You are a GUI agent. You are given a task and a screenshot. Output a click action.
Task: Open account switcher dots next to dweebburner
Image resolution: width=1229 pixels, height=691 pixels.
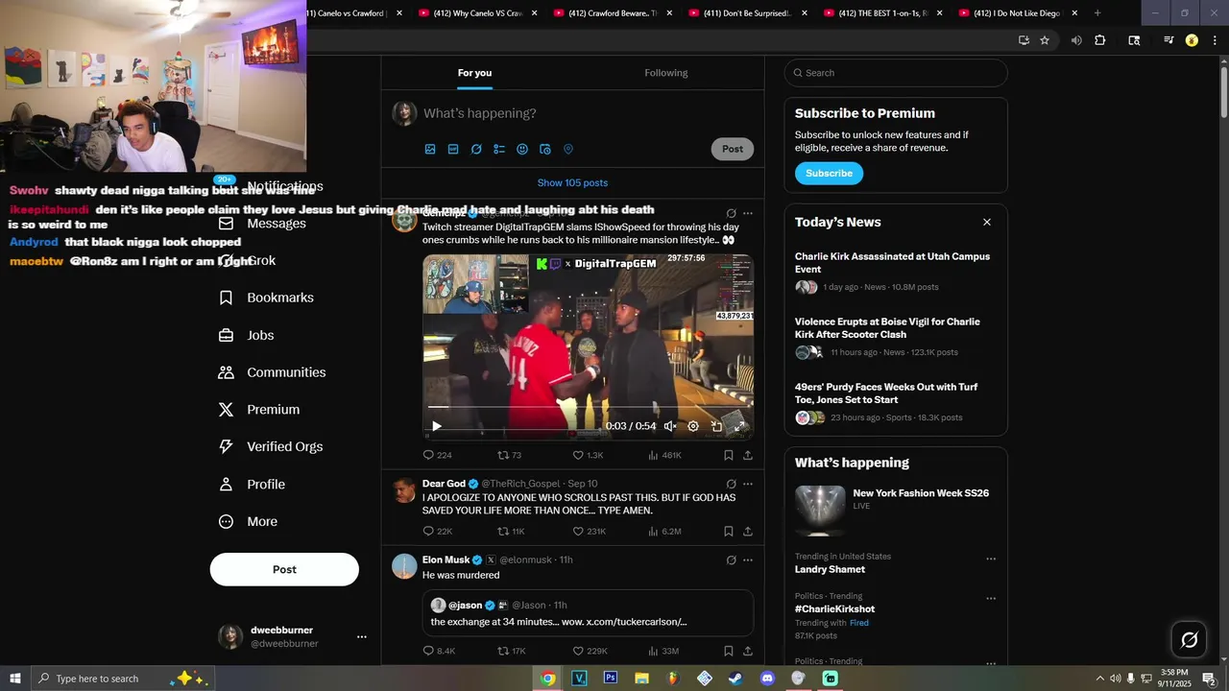click(362, 636)
